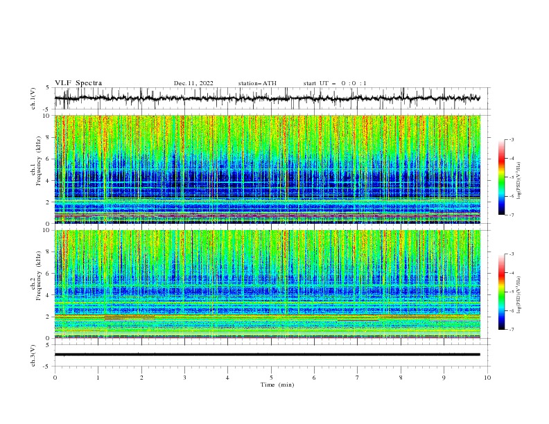The height and width of the screenshot is (424, 549).
Task: Click the time axis tick label '3'
Action: click(x=184, y=378)
